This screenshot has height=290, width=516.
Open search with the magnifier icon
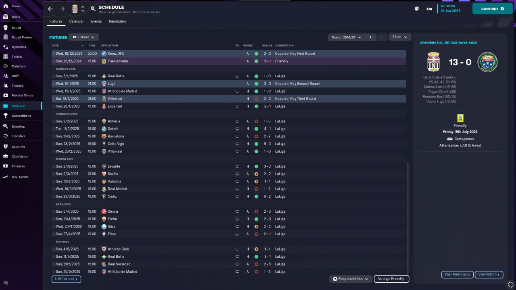93,9
